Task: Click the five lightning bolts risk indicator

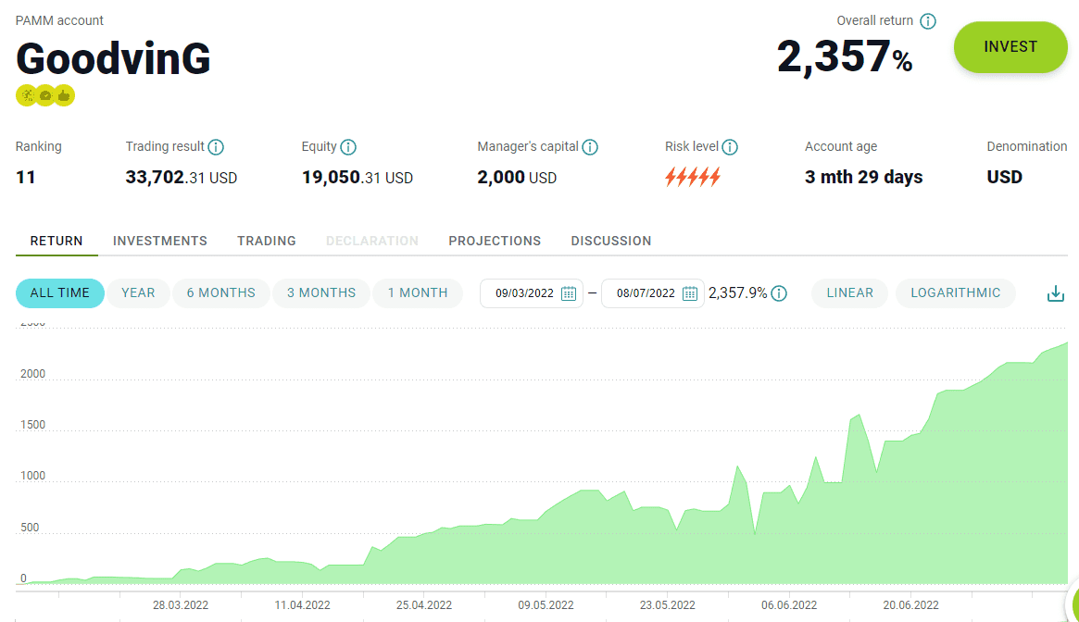Action: (693, 178)
